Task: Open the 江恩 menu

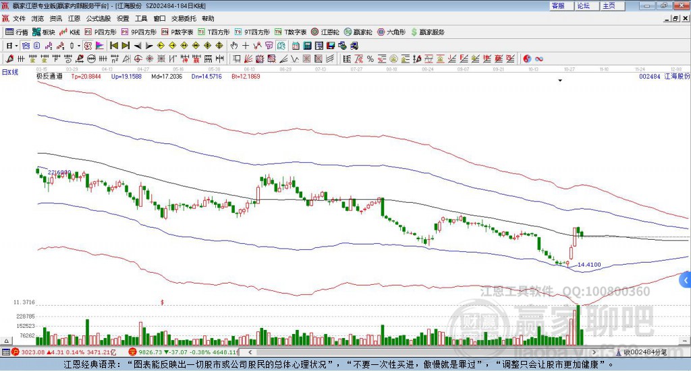Action: [74, 18]
